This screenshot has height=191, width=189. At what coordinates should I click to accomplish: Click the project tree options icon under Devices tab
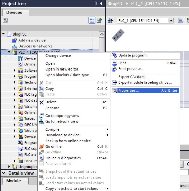(5, 20)
